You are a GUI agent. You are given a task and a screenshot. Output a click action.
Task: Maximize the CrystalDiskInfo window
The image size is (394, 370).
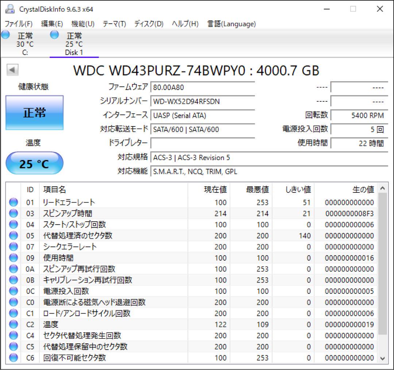[353, 9]
